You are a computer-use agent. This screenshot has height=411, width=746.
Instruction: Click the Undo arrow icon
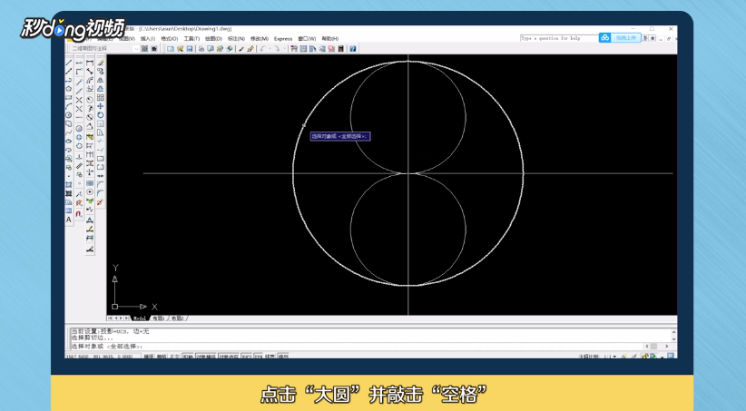tap(262, 48)
